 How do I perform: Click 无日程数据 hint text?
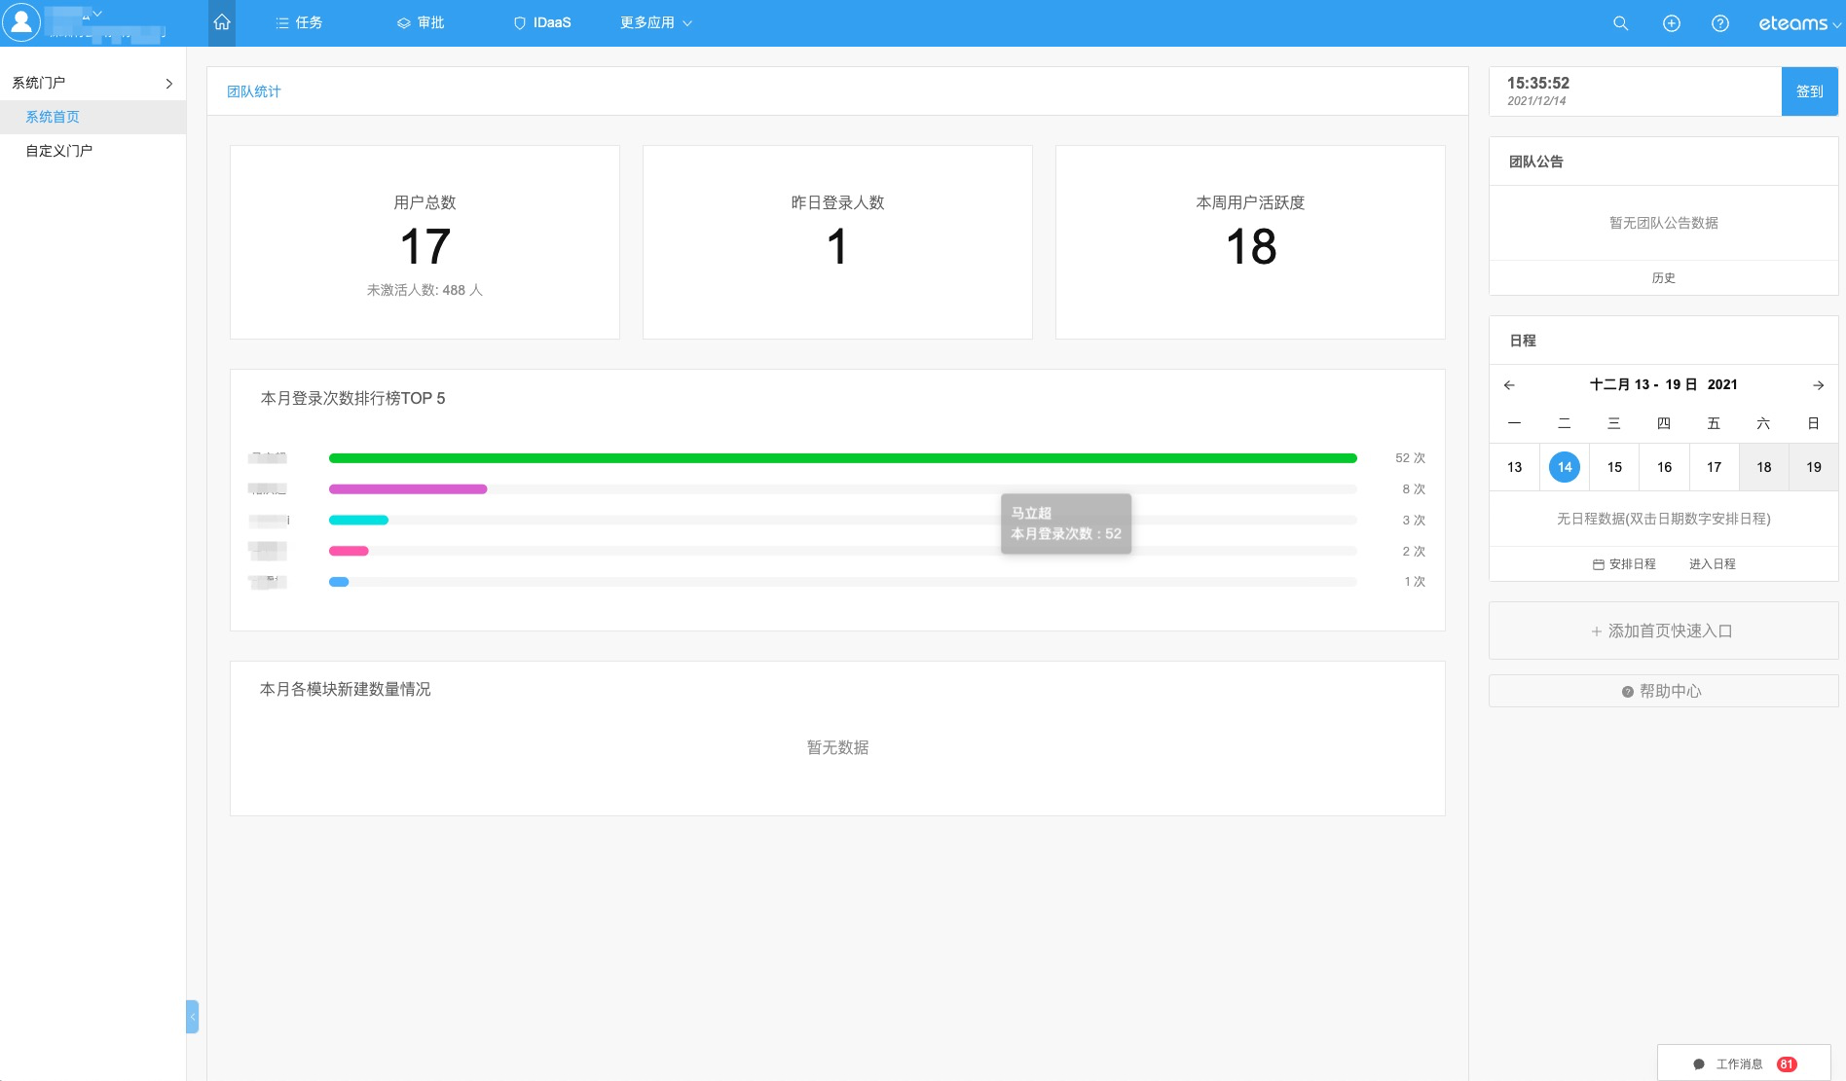pyautogui.click(x=1663, y=520)
